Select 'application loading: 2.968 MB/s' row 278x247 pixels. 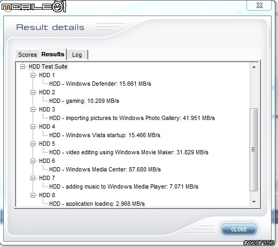coord(97,204)
